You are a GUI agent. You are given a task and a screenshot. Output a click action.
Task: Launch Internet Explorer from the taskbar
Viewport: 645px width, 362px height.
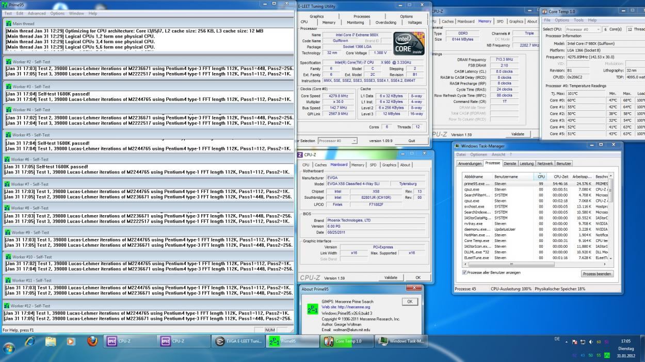30,341
